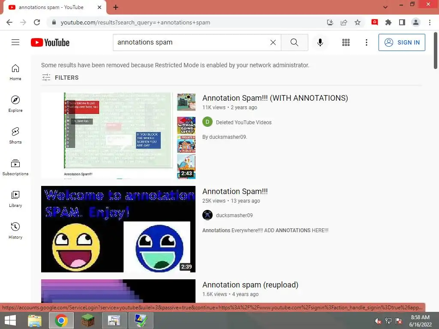This screenshot has height=329, width=439.
Task: Click 'Annotations Everywhere!!!! ADD ANNOTATIONS HERE!!!' text
Action: (265, 230)
